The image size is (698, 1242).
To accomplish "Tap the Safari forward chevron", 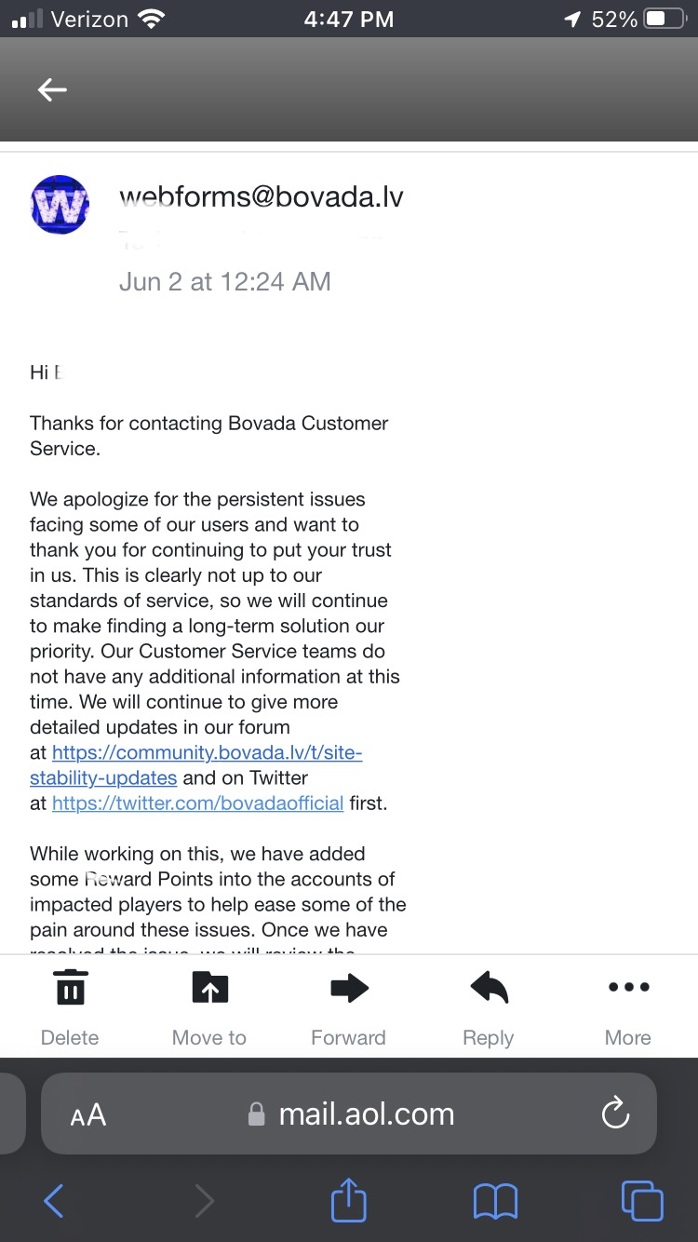I will 204,1201.
